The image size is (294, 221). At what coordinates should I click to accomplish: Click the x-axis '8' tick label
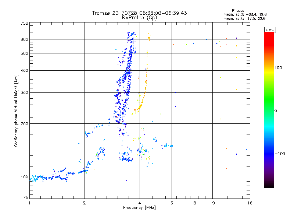pos(195,203)
